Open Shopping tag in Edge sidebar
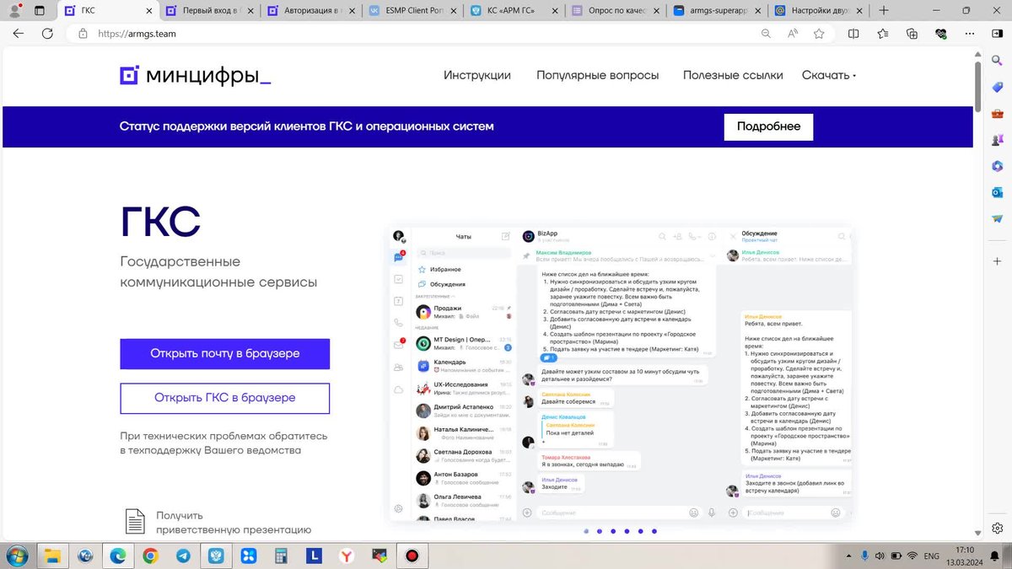The height and width of the screenshot is (569, 1012). (x=997, y=88)
